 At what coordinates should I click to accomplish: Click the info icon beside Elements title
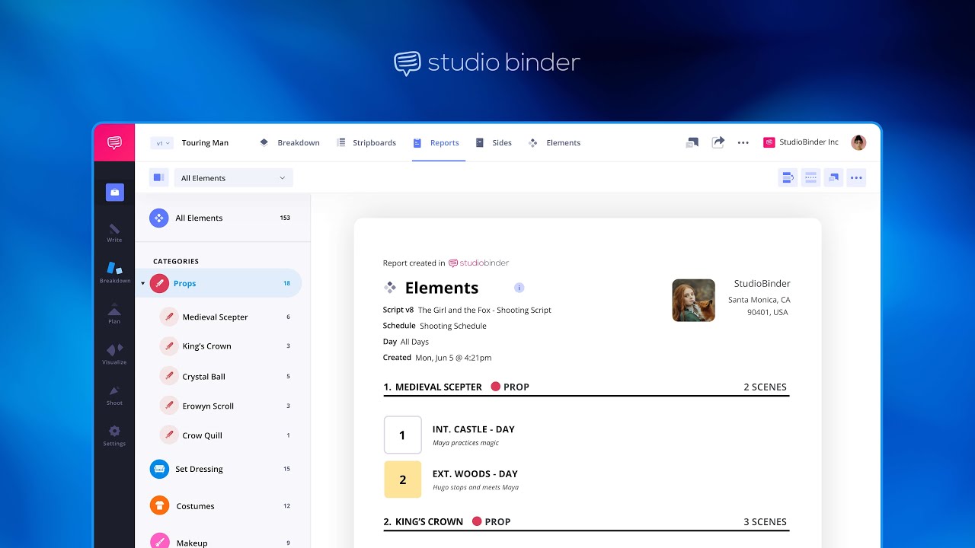click(x=519, y=288)
